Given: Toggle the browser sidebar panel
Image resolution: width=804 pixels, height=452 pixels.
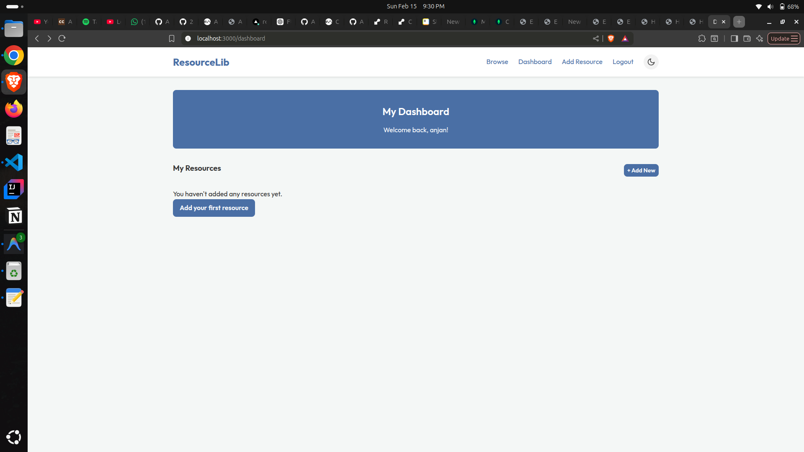Looking at the screenshot, I should [x=734, y=39].
